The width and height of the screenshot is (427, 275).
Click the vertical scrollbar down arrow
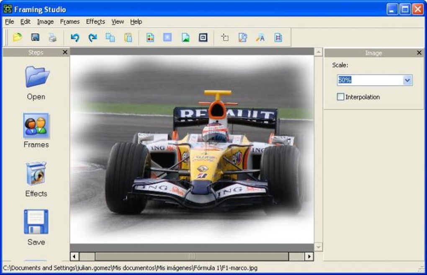[318, 247]
